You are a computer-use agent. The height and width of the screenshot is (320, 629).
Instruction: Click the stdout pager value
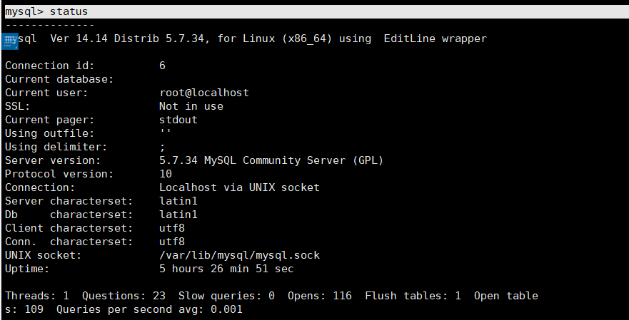178,120
